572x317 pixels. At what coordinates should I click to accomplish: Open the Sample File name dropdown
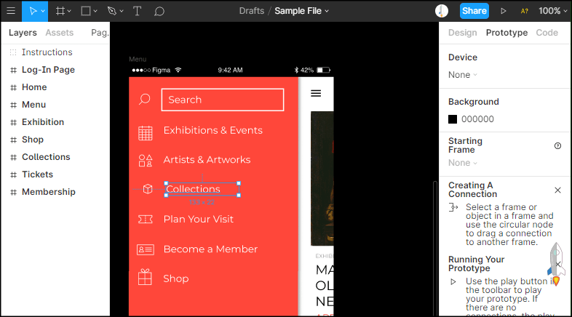pos(301,11)
